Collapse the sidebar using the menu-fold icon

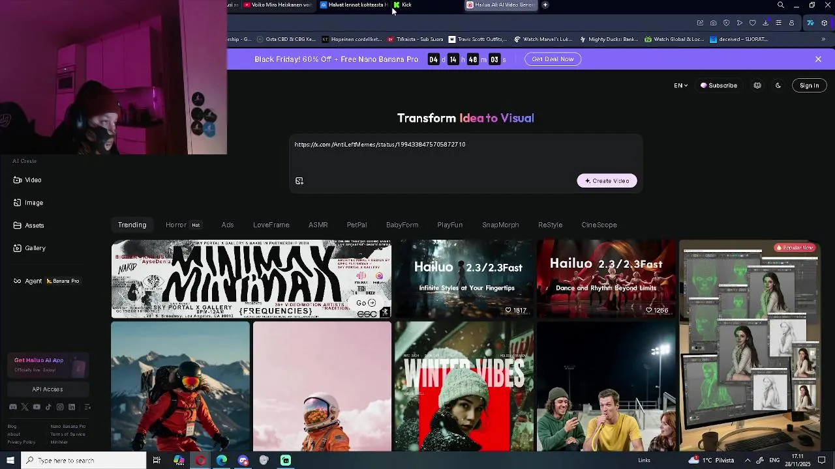click(87, 407)
